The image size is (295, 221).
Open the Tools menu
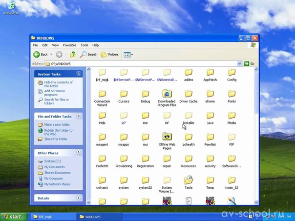pos(84,45)
